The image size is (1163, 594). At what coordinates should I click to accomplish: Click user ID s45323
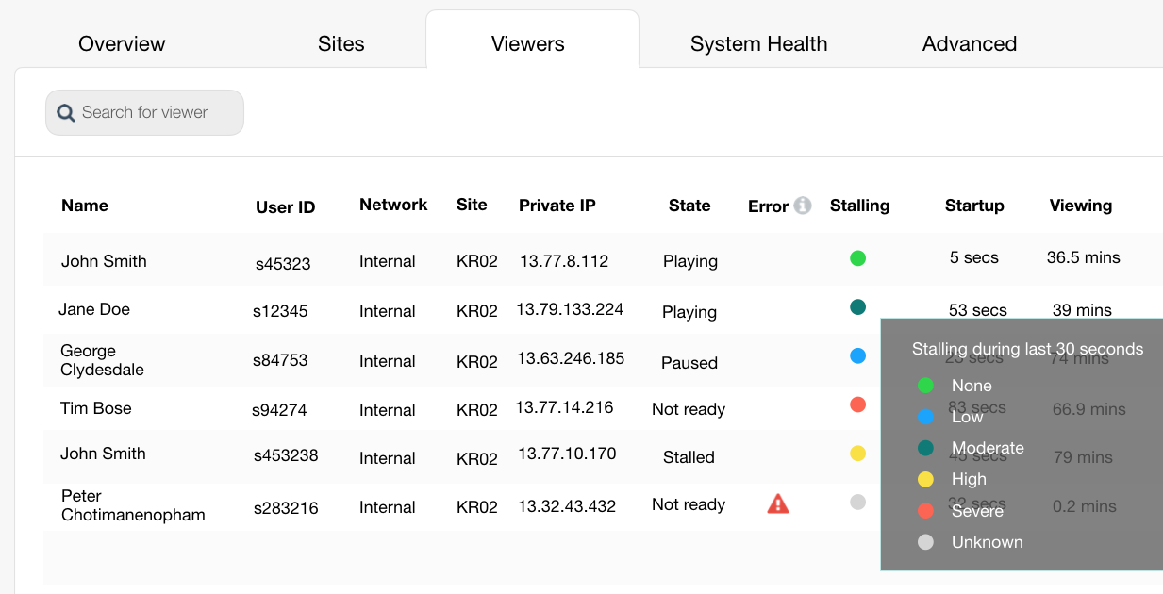click(x=283, y=264)
